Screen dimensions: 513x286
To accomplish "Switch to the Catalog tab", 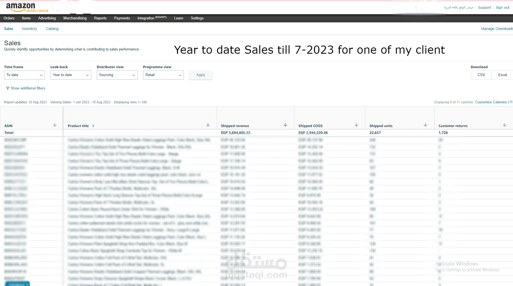I will (x=52, y=29).
